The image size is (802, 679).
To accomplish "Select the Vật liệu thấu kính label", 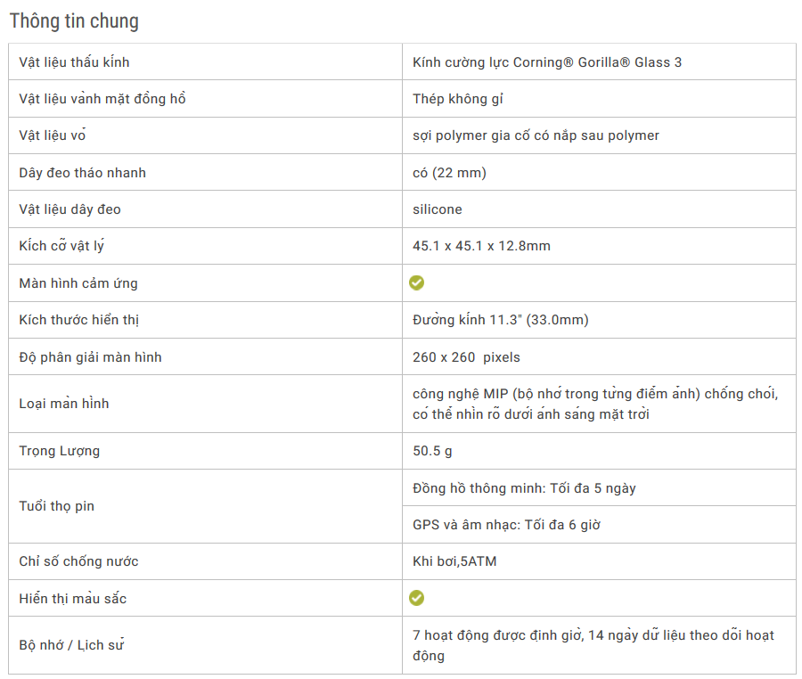I will 74,62.
